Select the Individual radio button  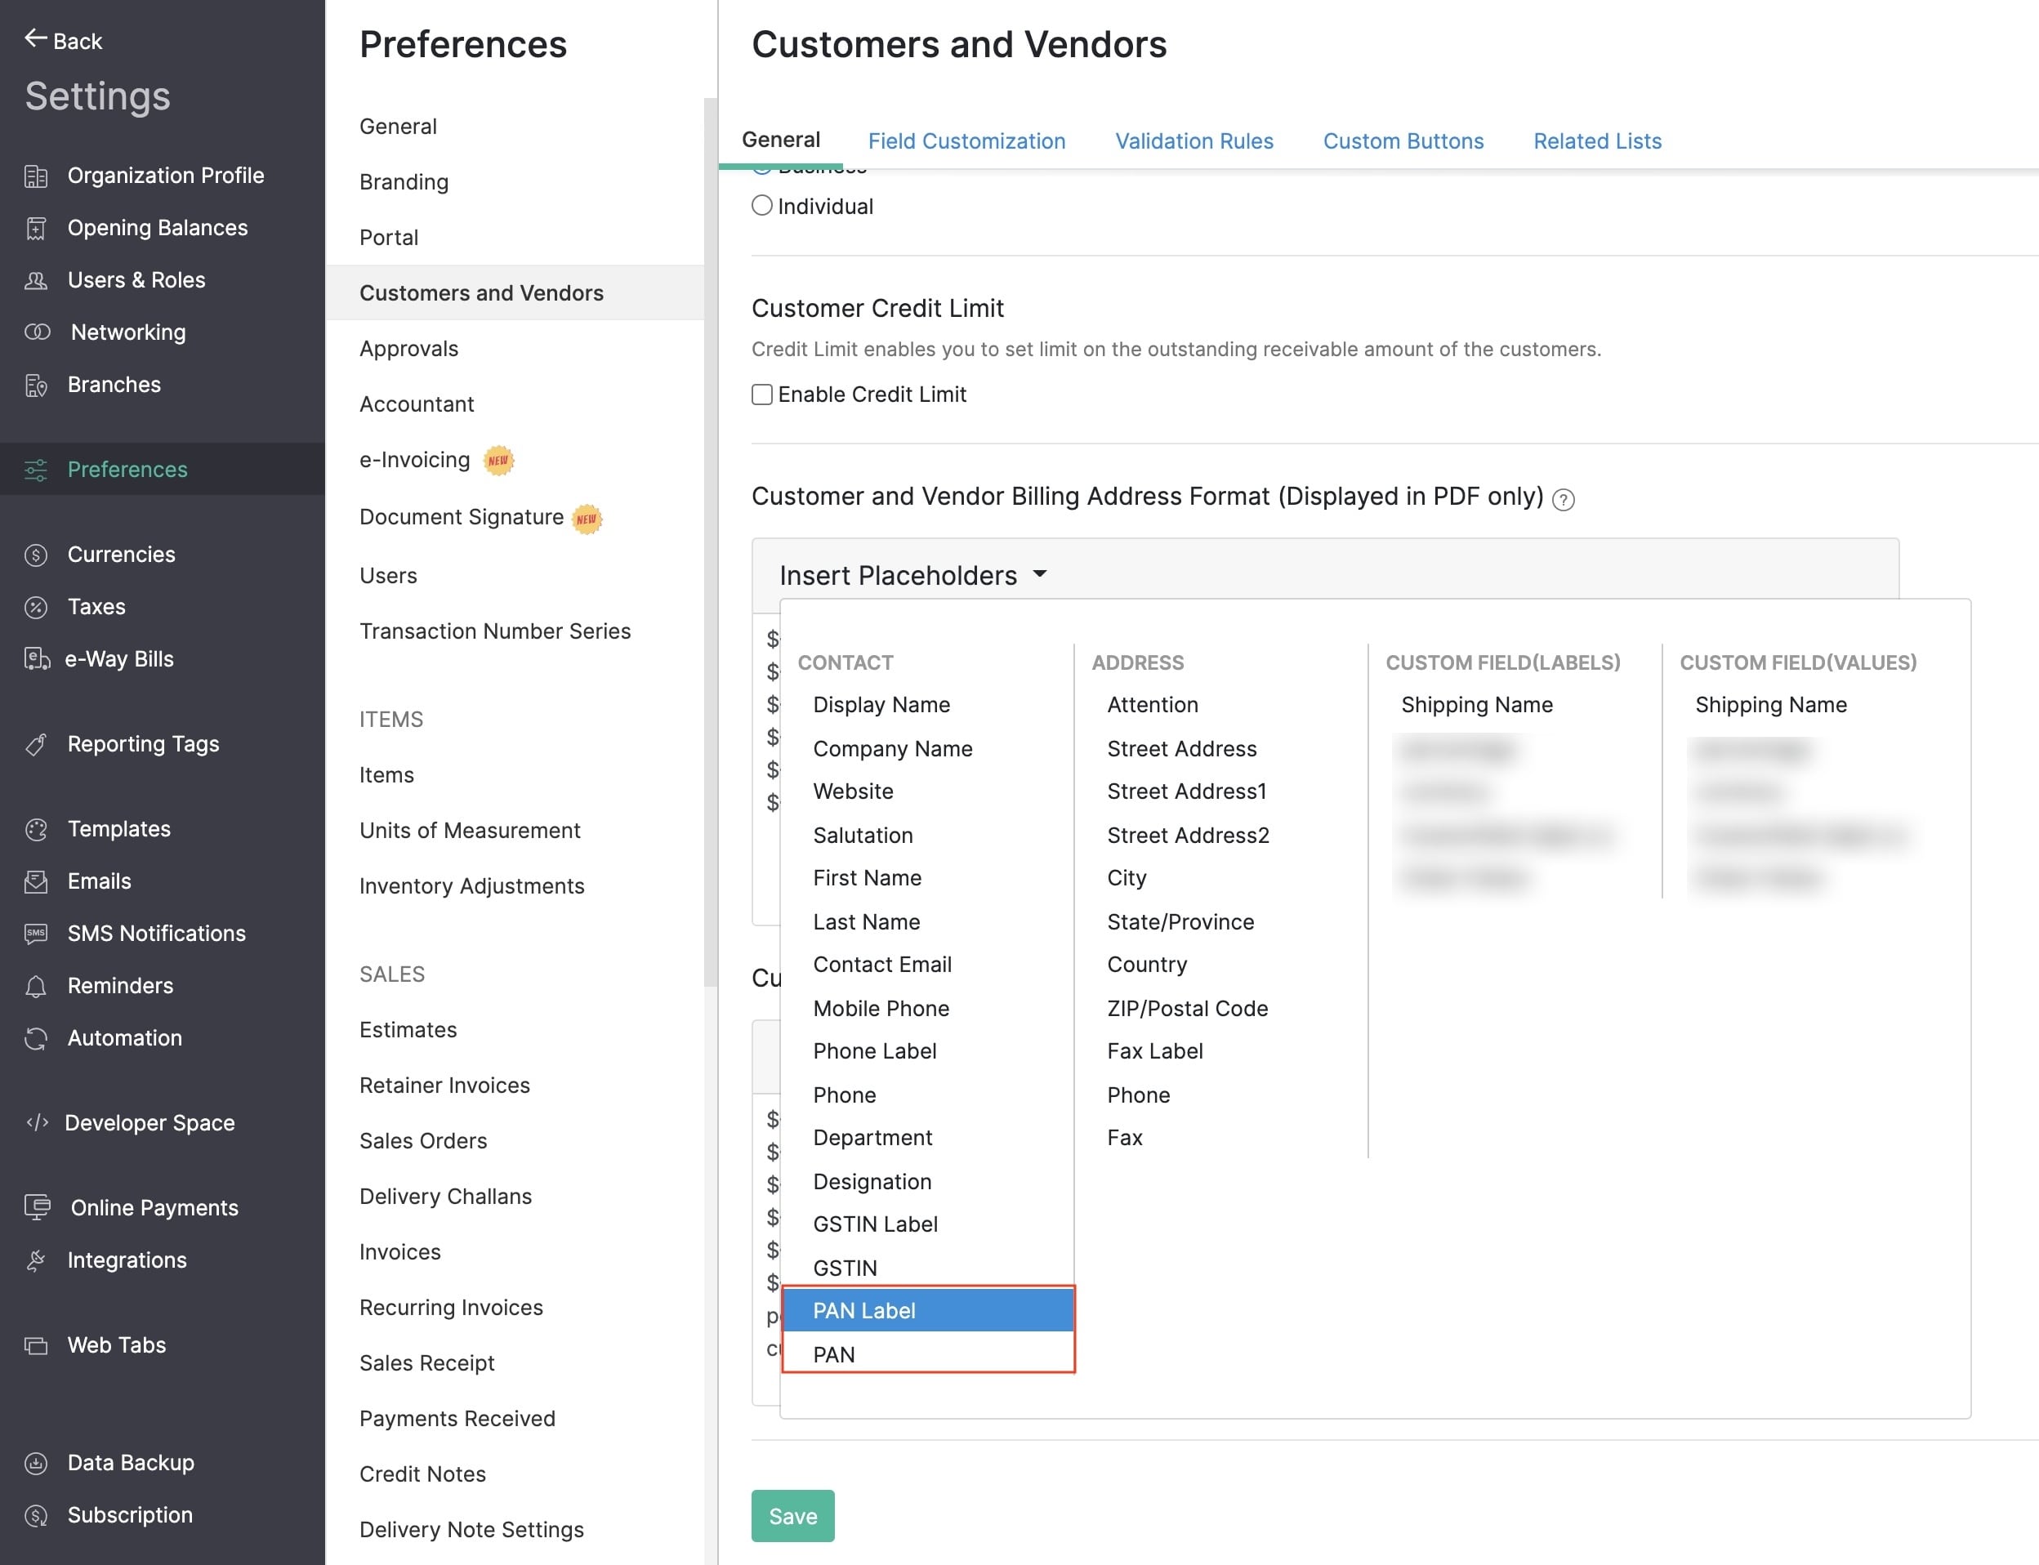pyautogui.click(x=762, y=206)
